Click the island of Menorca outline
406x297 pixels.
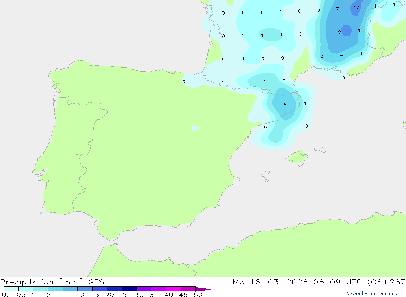[x=320, y=150]
